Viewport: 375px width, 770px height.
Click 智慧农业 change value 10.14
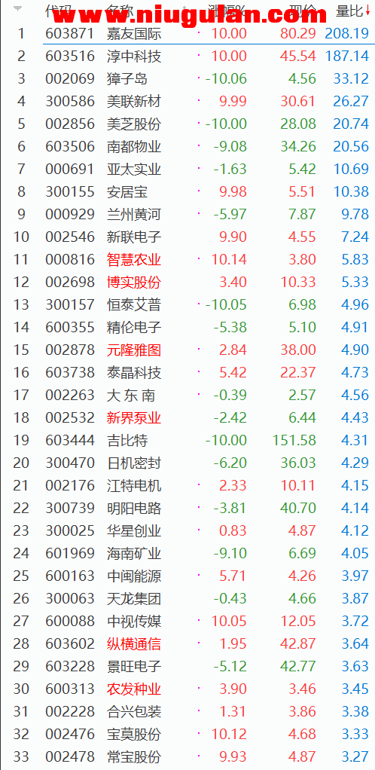(229, 260)
